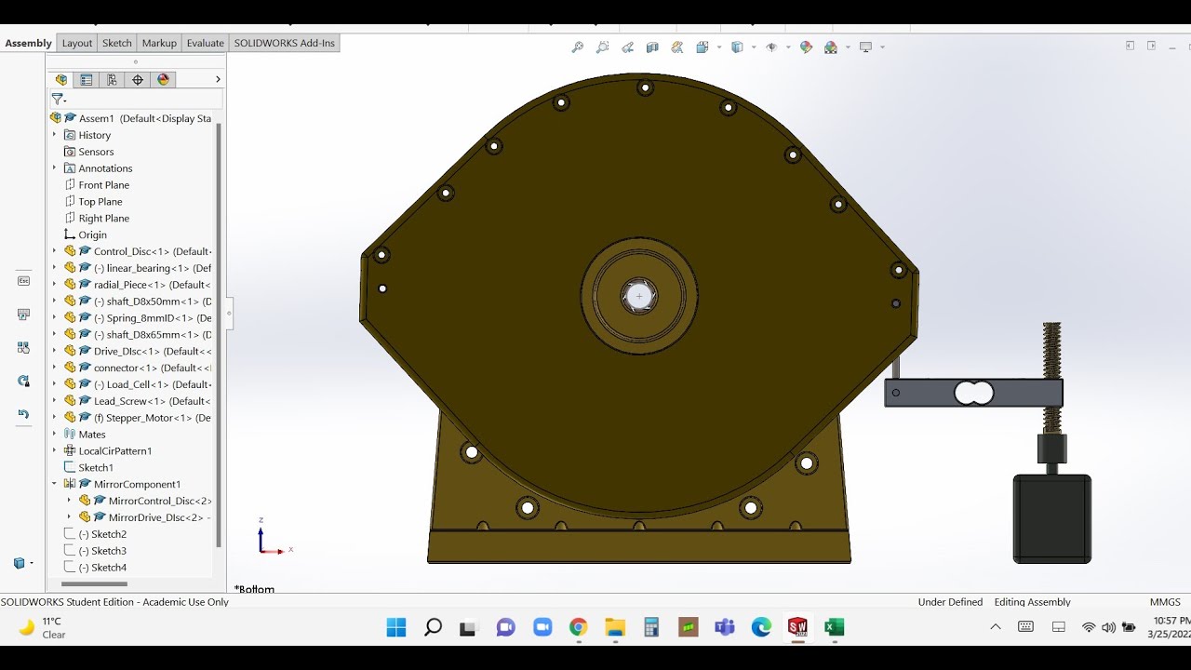
Task: Click the View Settings monitor icon
Action: coord(866,47)
